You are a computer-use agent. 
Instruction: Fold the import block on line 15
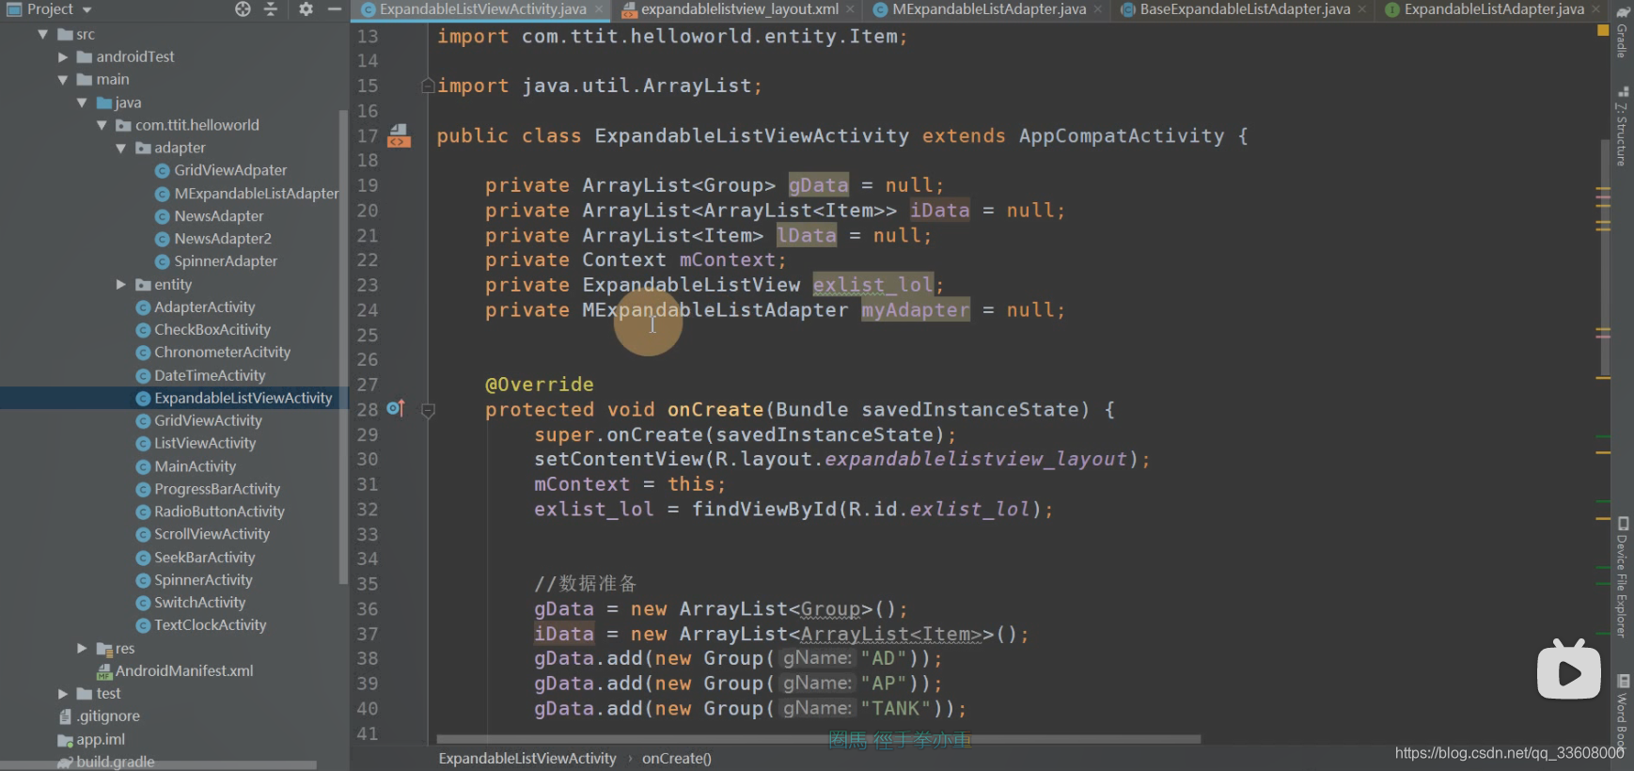428,86
